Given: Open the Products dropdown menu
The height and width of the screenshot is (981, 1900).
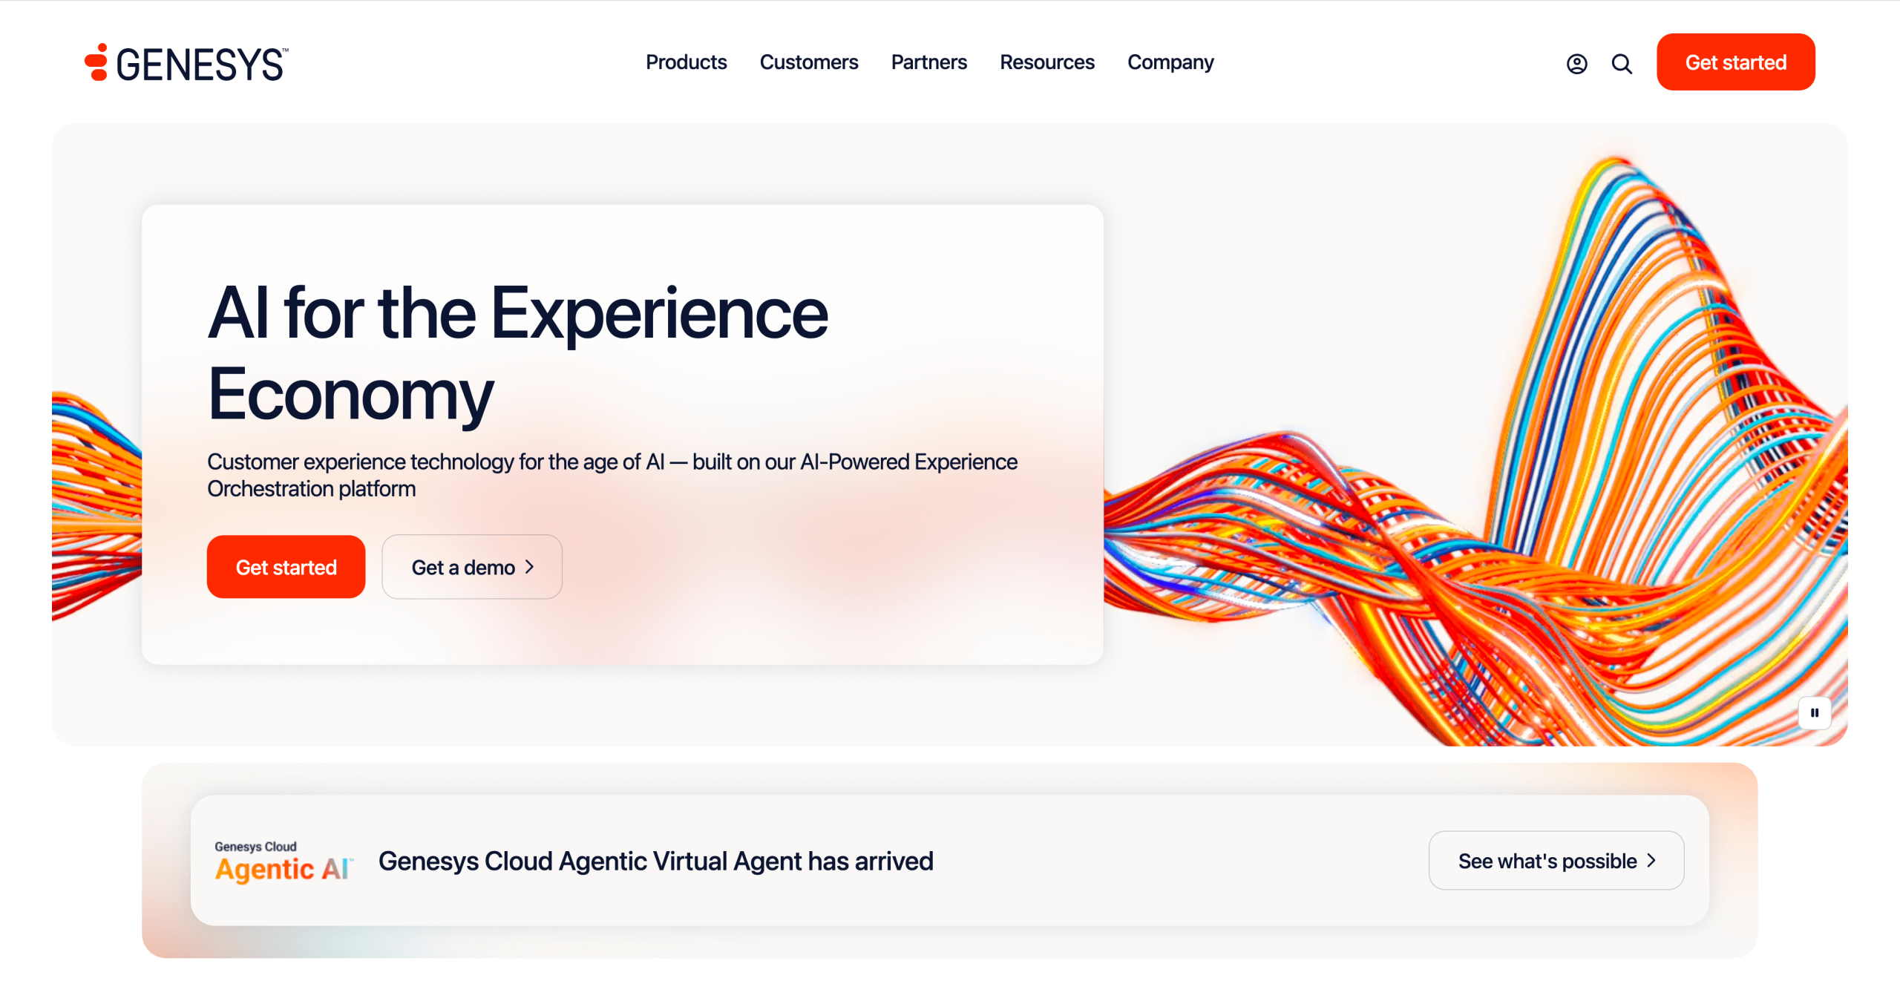Looking at the screenshot, I should pos(686,62).
